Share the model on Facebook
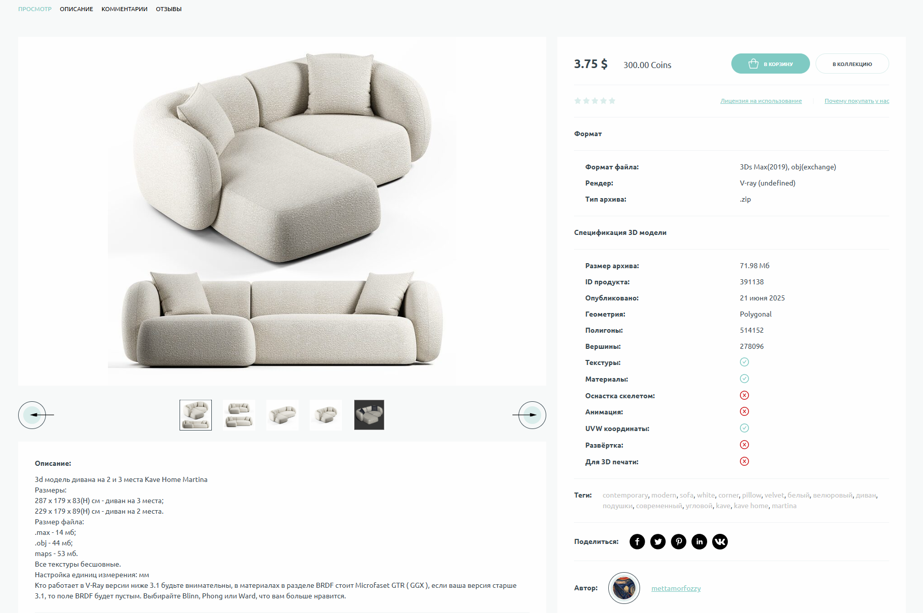Viewport: 923px width, 613px height. click(x=637, y=541)
